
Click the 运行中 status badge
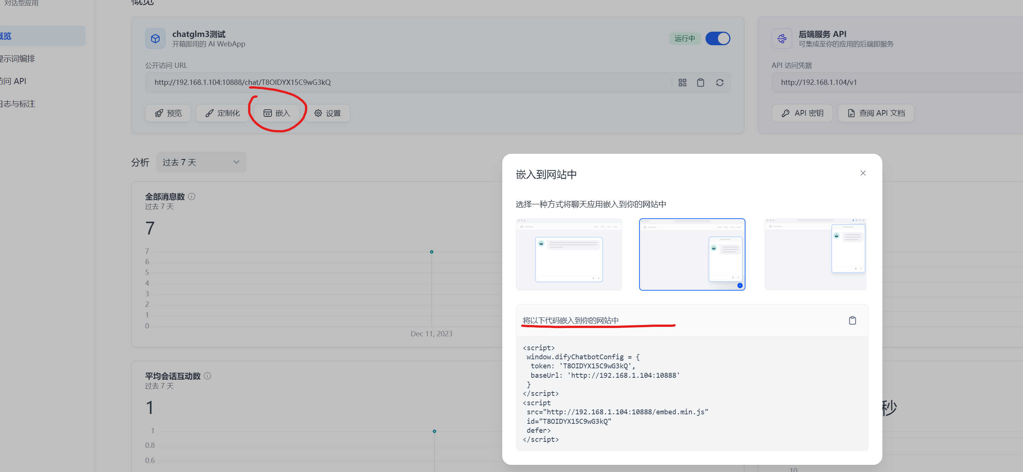(x=685, y=38)
